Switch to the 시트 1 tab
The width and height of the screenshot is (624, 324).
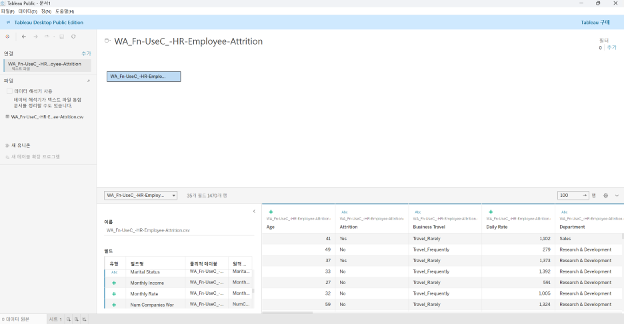[x=55, y=319]
